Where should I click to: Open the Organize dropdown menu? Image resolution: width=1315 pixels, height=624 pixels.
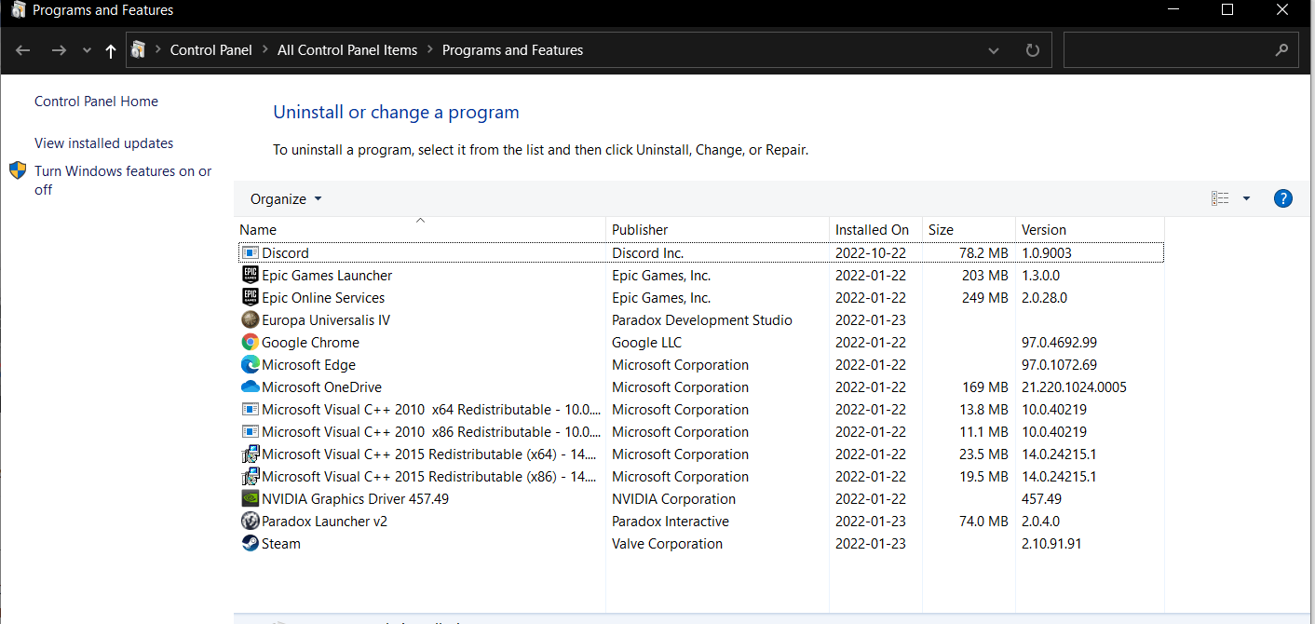coord(286,198)
